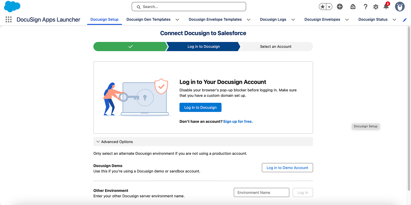The height and width of the screenshot is (205, 411).
Task: Click the Docusign Demo label
Action: tap(108, 166)
